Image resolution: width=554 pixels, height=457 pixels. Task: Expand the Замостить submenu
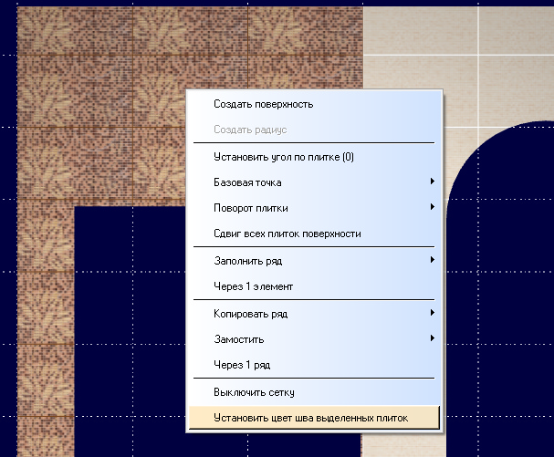tap(238, 339)
